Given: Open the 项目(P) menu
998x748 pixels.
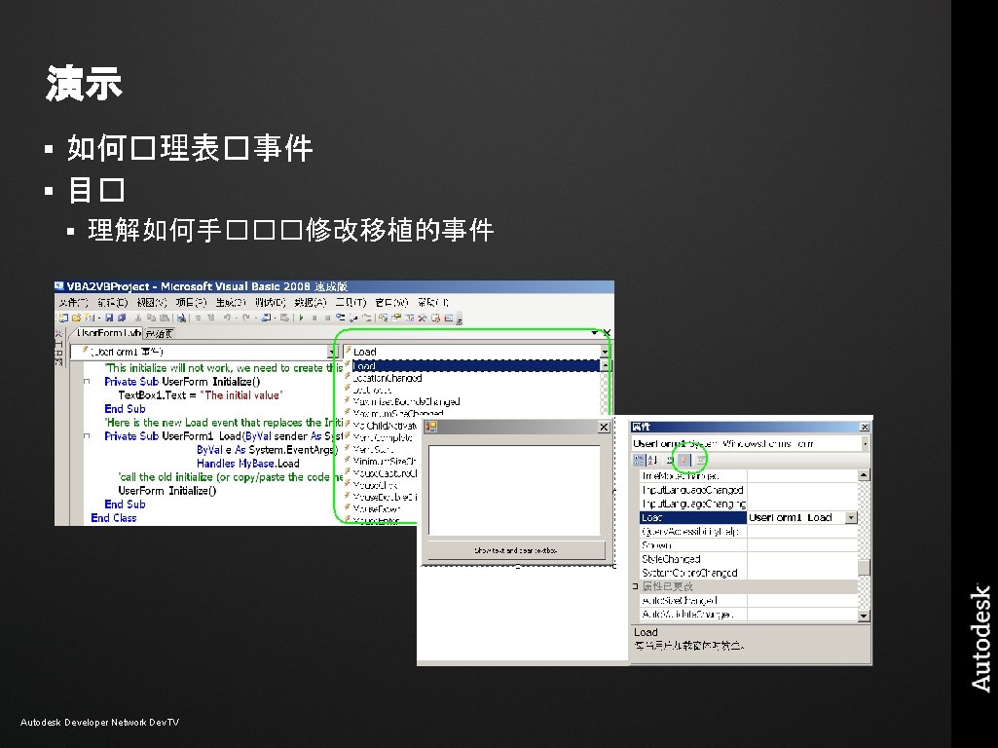Looking at the screenshot, I should pos(191,302).
